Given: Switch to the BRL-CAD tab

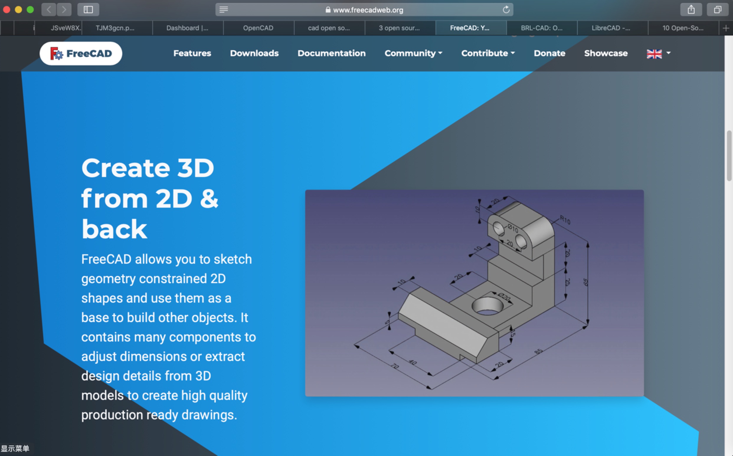Looking at the screenshot, I should [x=541, y=28].
